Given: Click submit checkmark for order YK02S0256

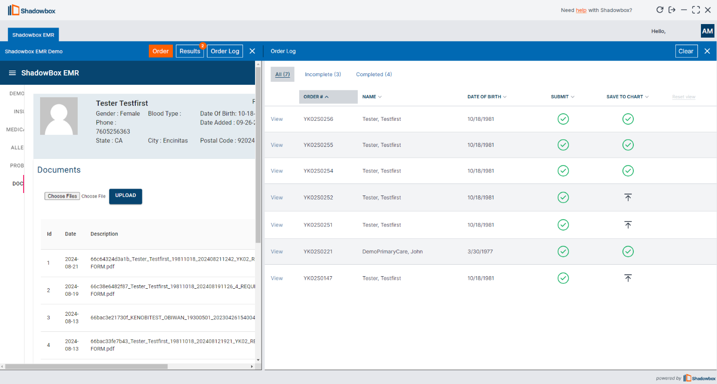Looking at the screenshot, I should (563, 119).
